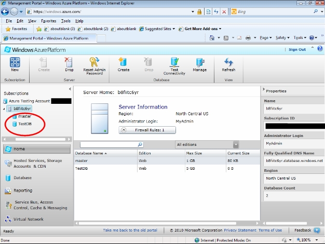Open the IE Tools toolbar dropdown
Screen dimensions: 325x244
(300, 38)
